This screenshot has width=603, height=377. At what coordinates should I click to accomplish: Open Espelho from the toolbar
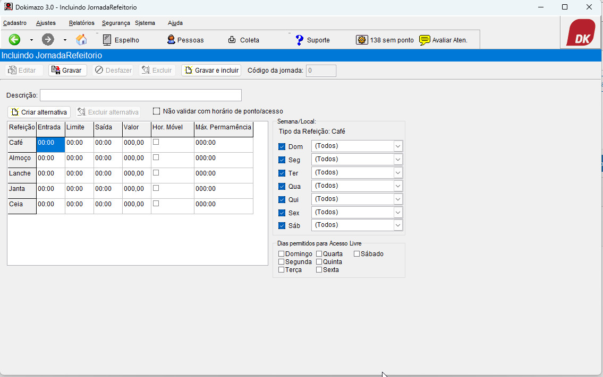click(x=121, y=40)
